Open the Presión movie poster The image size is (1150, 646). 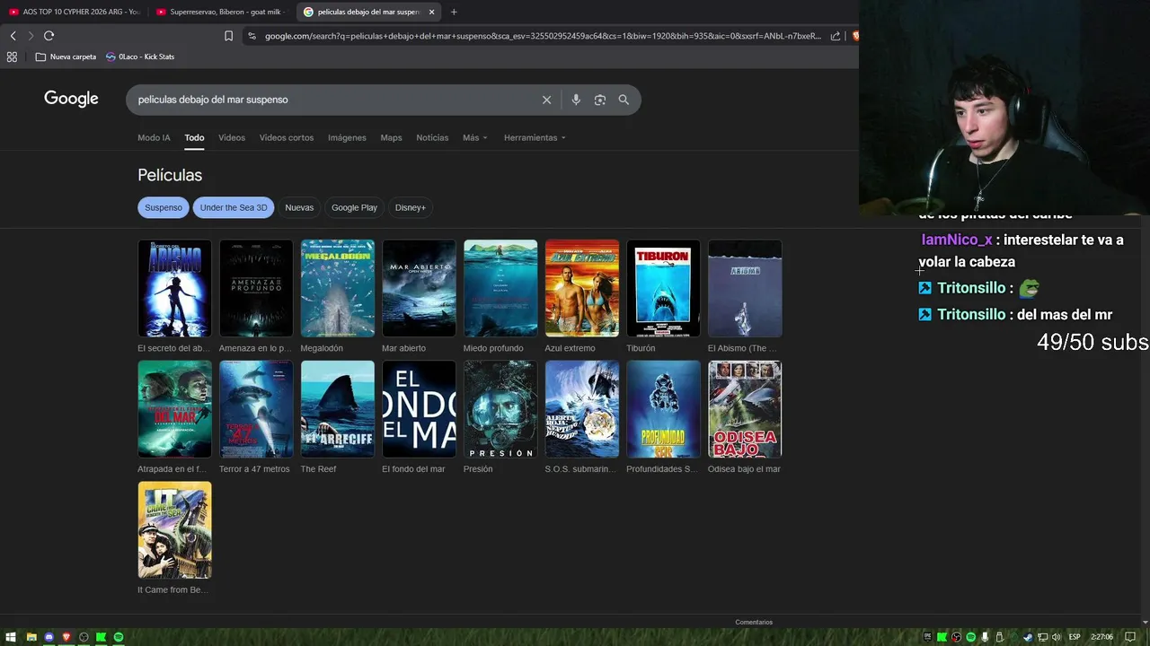[x=500, y=409]
